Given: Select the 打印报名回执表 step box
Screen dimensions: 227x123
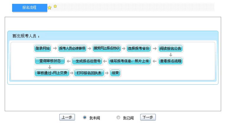Looking at the screenshot, I should click(x=89, y=73).
